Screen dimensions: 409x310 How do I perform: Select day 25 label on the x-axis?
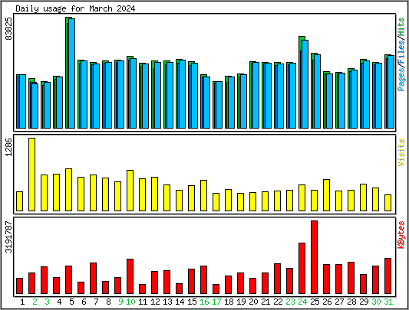point(315,302)
